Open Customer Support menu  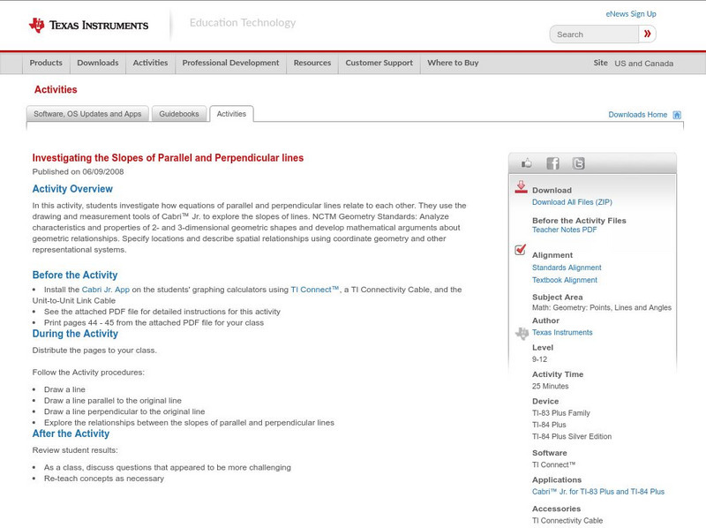[379, 63]
